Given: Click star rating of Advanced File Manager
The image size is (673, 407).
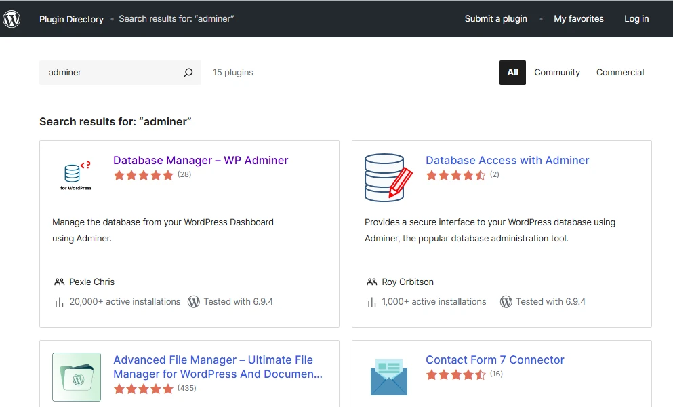Looking at the screenshot, I should point(144,389).
